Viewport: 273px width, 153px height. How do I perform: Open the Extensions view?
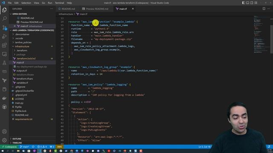point(4,45)
